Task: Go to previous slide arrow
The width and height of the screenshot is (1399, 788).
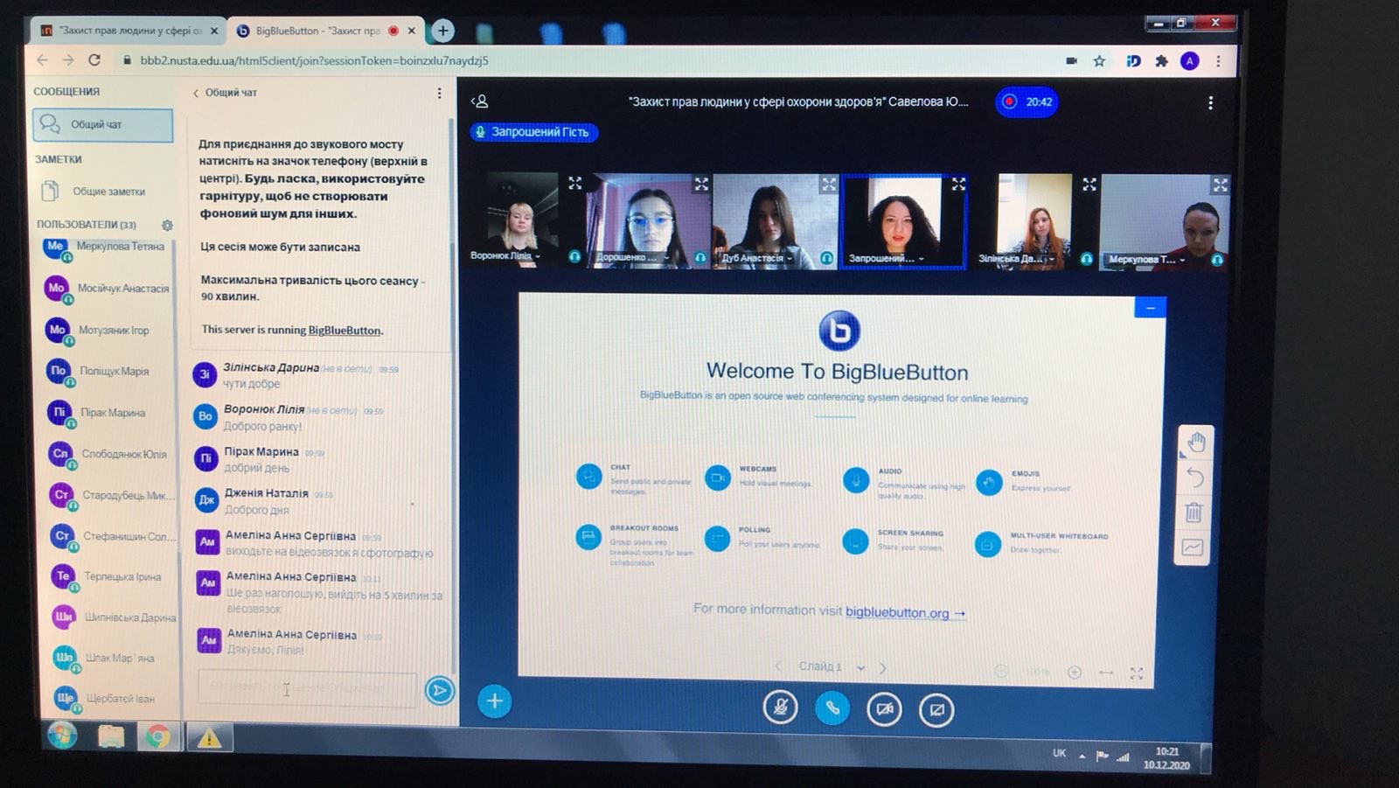Action: point(777,666)
